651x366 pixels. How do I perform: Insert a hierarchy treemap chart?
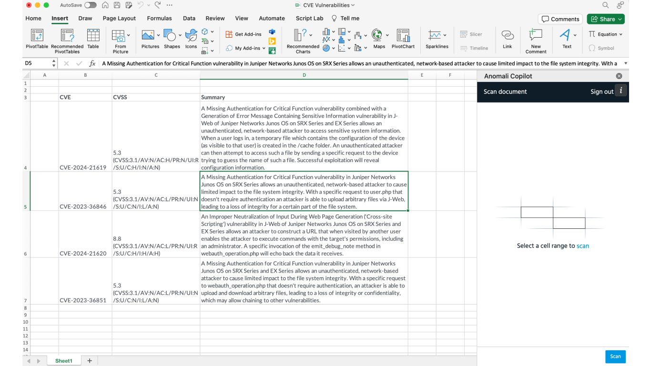point(342,32)
